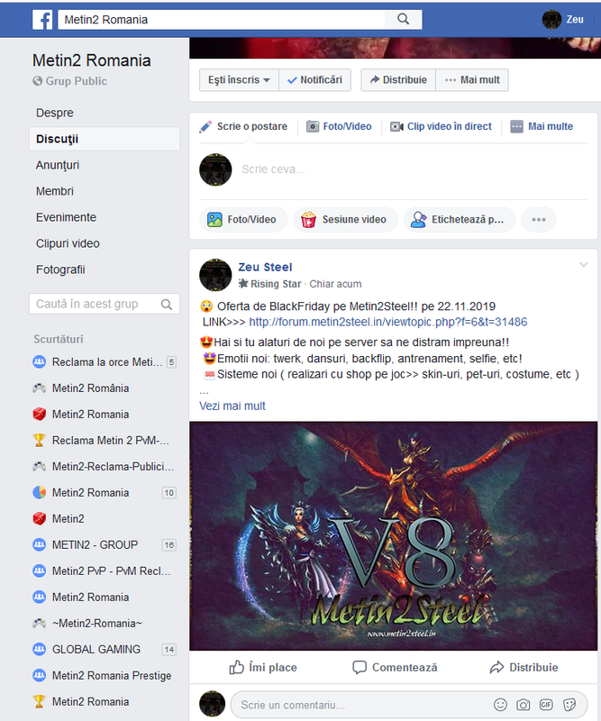Viewport: 601px width, 721px height.
Task: Click the three-dots more post options
Action: click(x=539, y=219)
